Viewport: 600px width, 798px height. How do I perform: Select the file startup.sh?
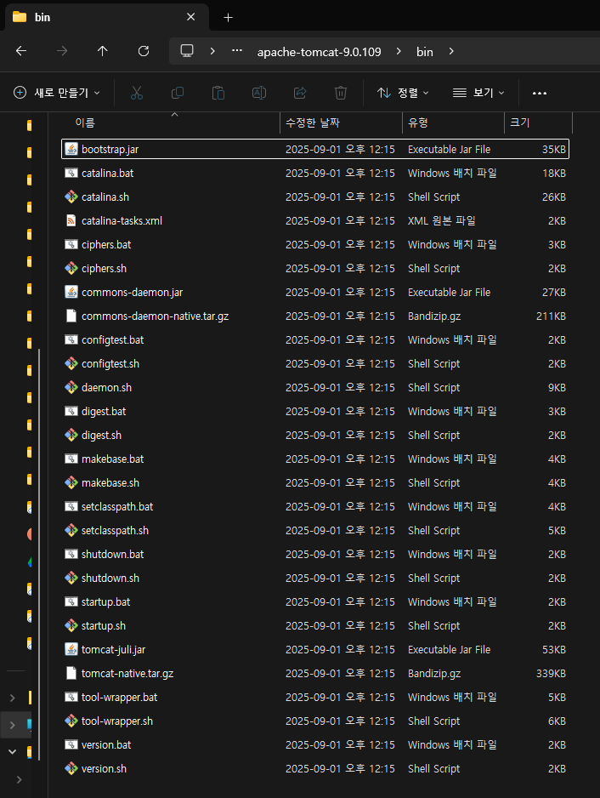pyautogui.click(x=315, y=626)
